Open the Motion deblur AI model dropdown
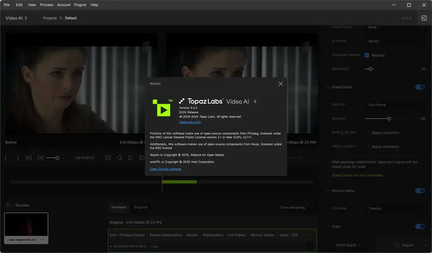Image resolution: width=432 pixels, height=253 pixels. (x=395, y=208)
